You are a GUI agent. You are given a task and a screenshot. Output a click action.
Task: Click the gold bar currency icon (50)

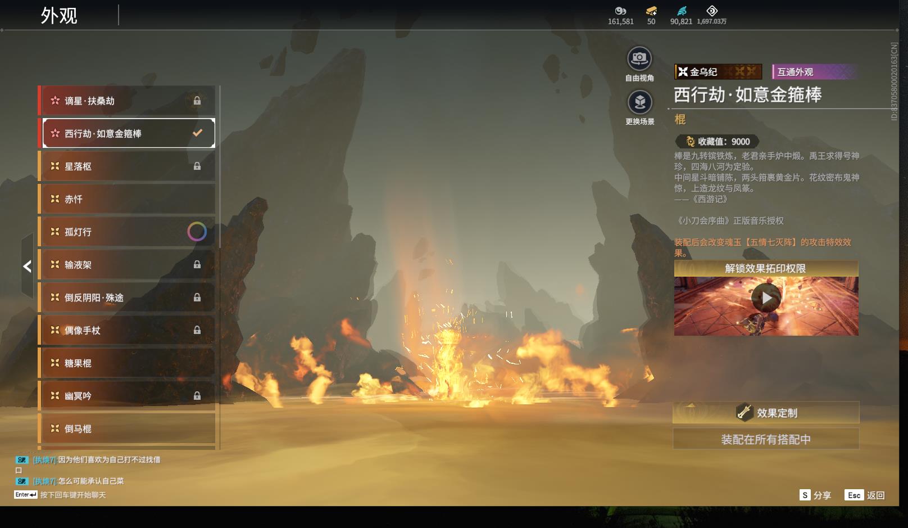coord(651,11)
